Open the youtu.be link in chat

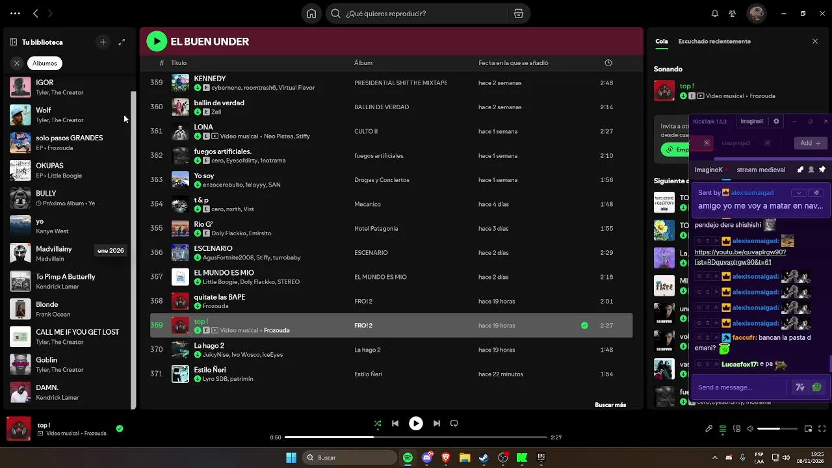(x=740, y=257)
